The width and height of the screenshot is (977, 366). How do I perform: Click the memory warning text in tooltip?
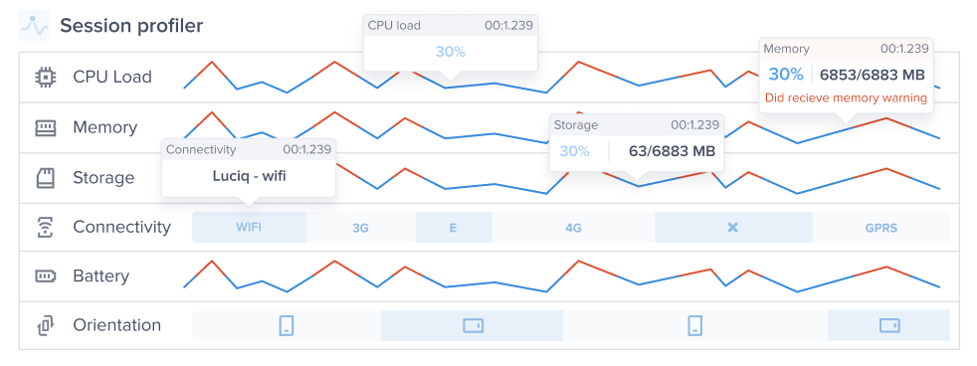[x=846, y=97]
